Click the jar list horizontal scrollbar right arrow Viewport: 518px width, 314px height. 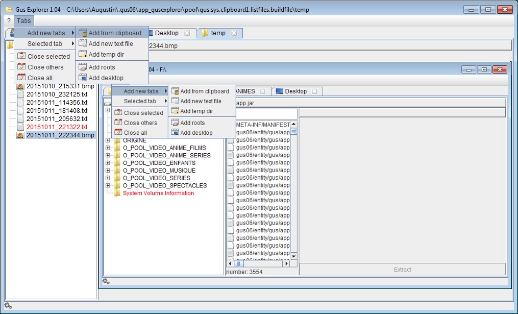286,263
